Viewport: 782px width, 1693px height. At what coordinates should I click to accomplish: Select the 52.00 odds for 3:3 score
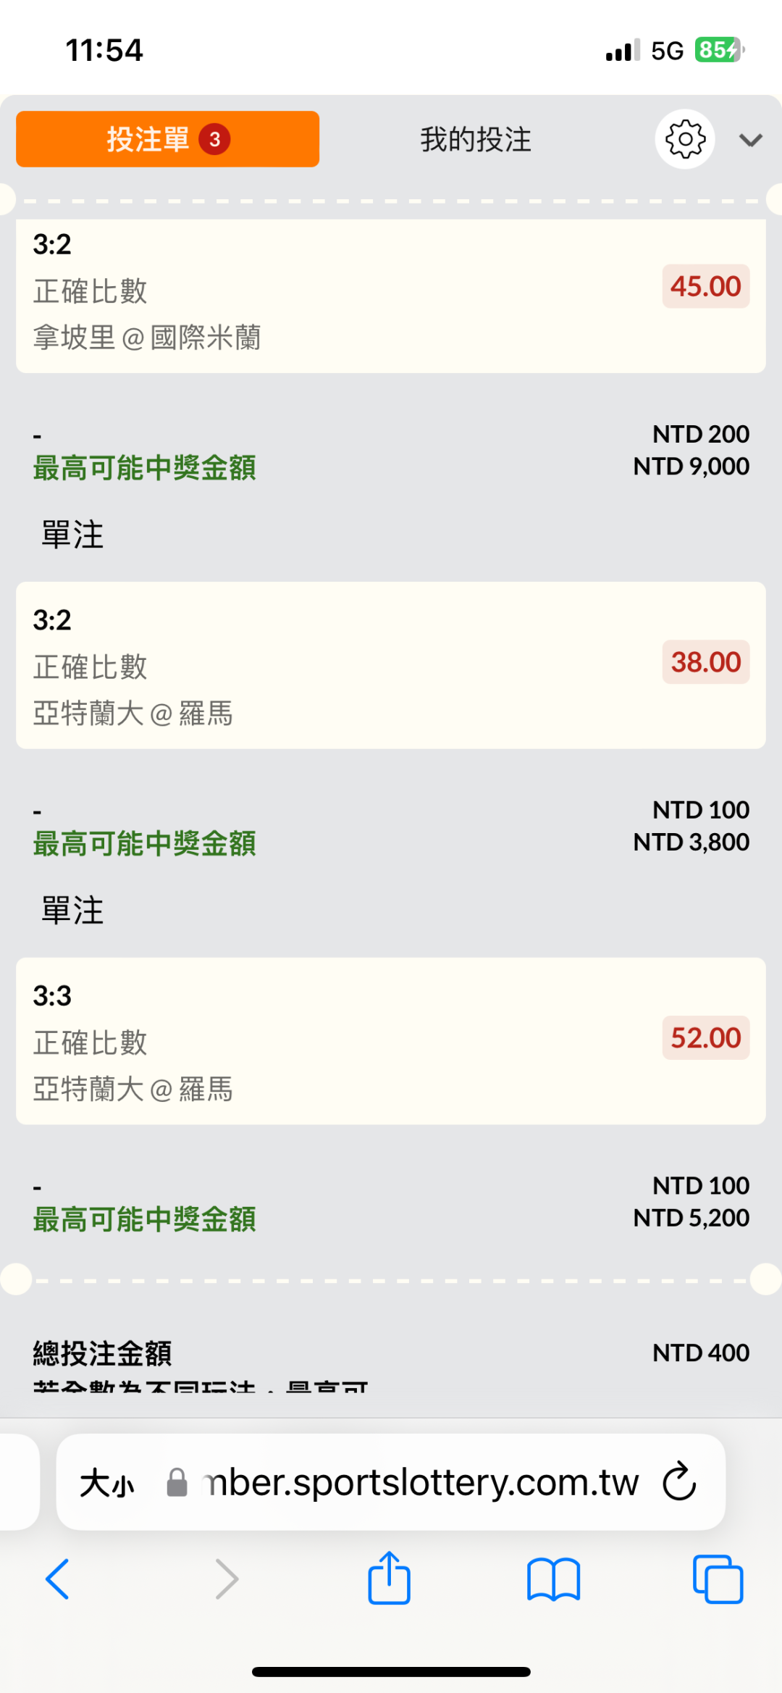coord(706,1038)
